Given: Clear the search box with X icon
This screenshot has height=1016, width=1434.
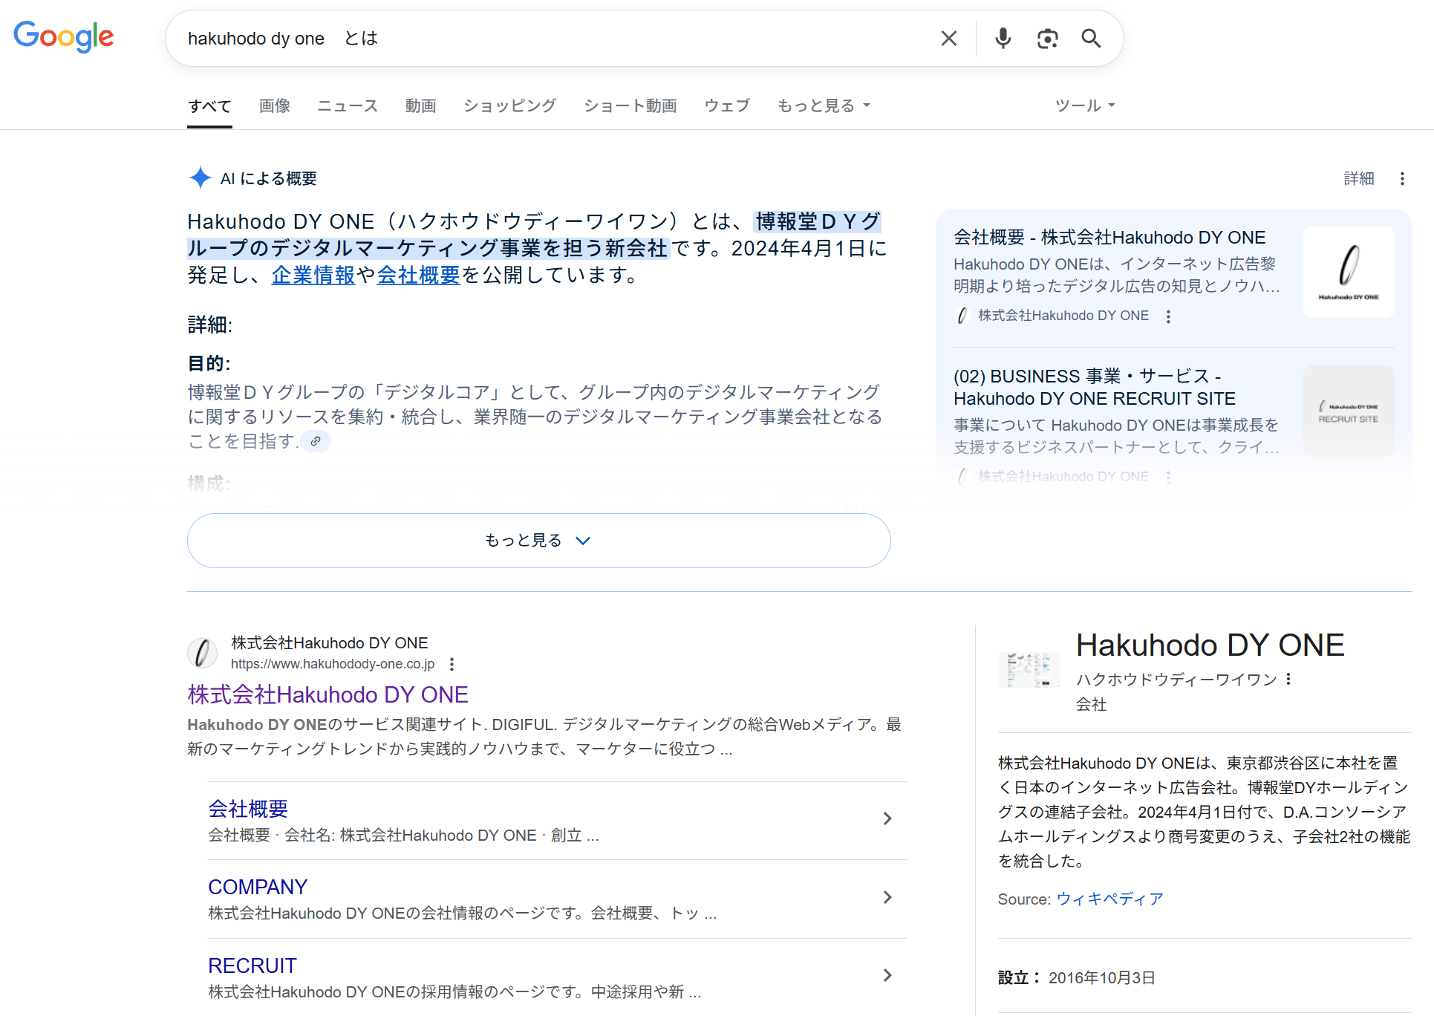Looking at the screenshot, I should pos(948,39).
